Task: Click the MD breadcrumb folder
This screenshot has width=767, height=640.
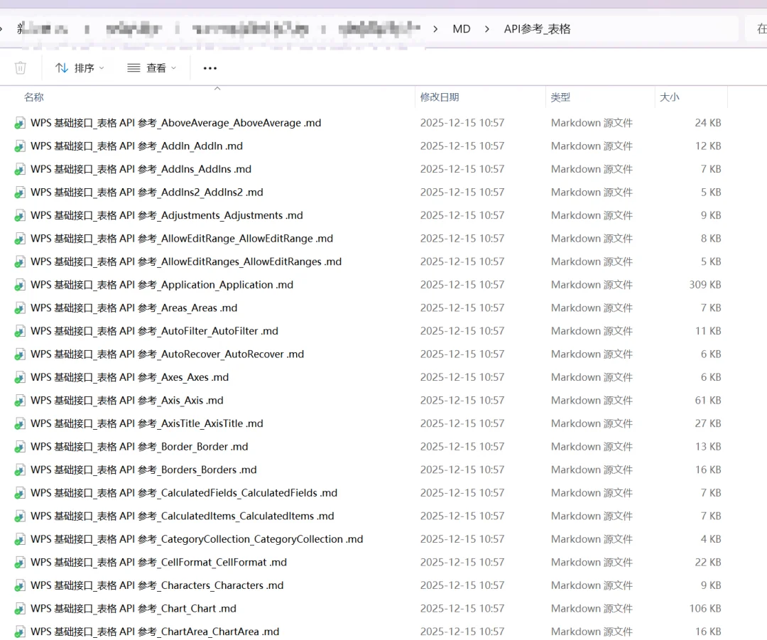Action: tap(462, 29)
